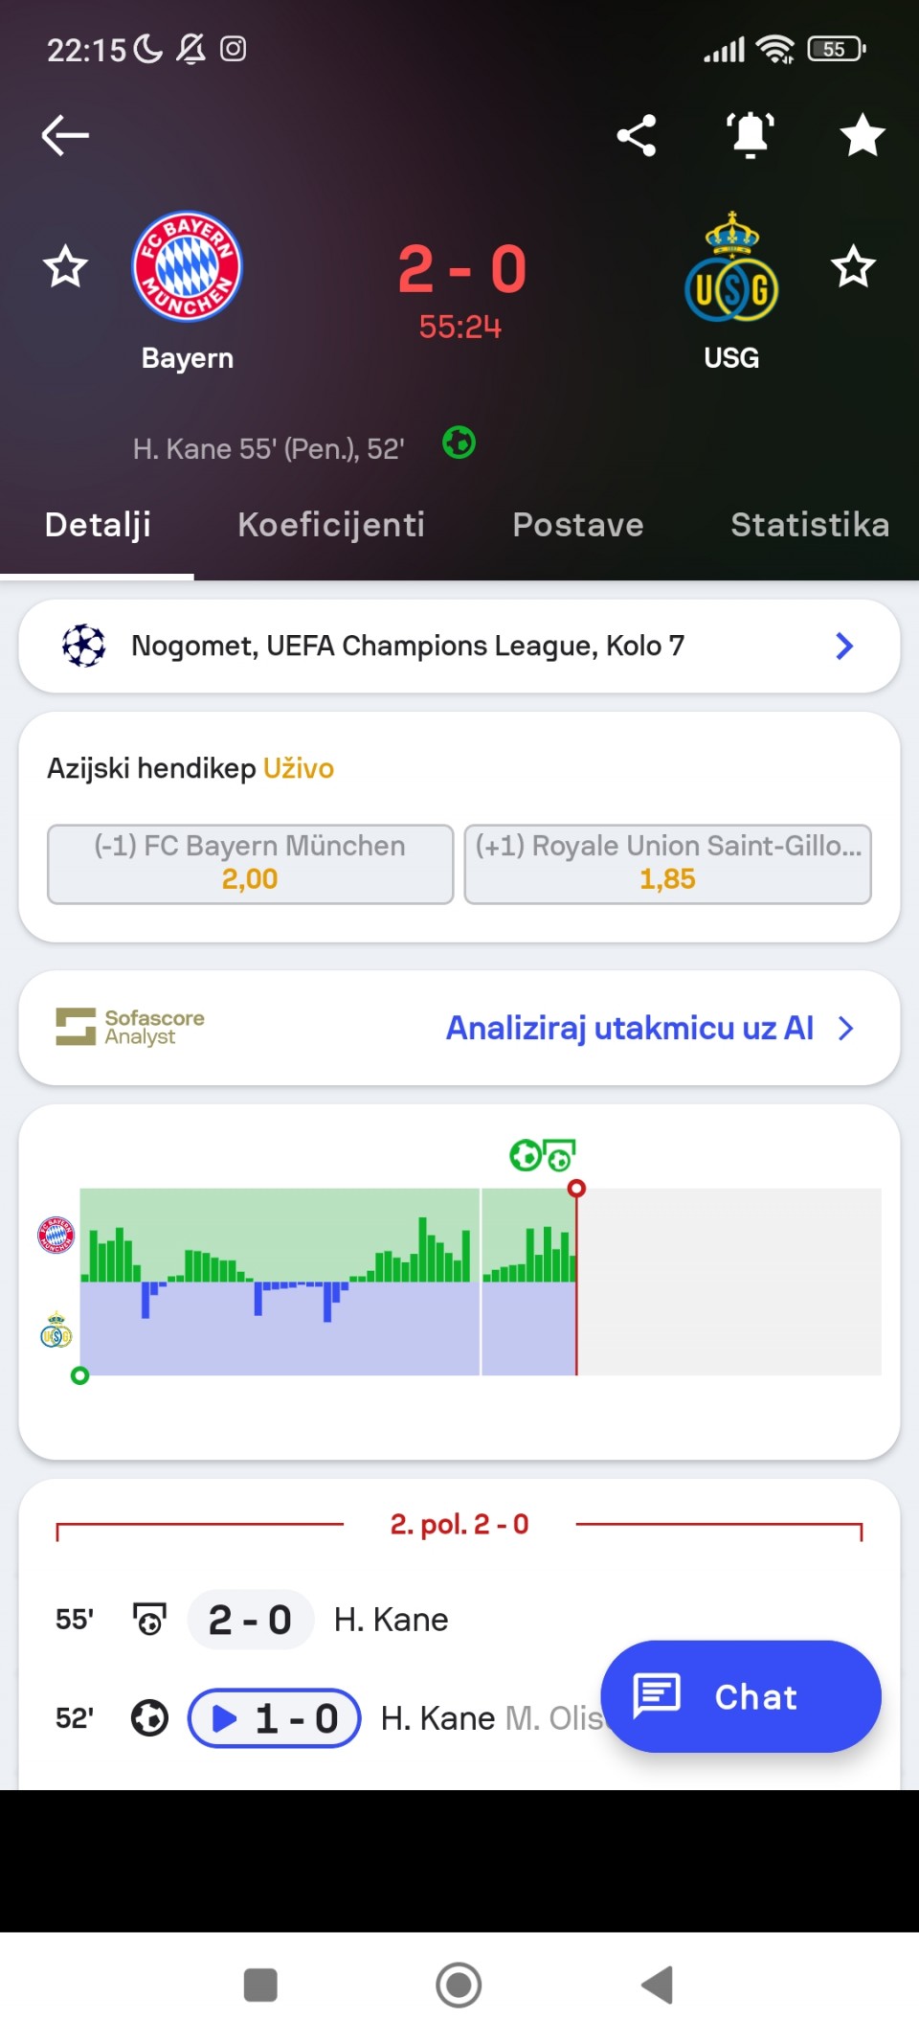Open the Statistika tab

pos(810,525)
